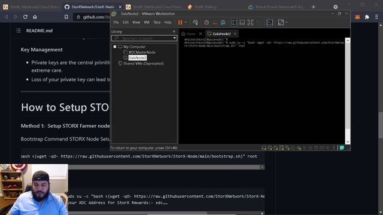The height and width of the screenshot is (215, 383).
Task: Select XDCMasterNode in the Library
Action: (x=142, y=52)
